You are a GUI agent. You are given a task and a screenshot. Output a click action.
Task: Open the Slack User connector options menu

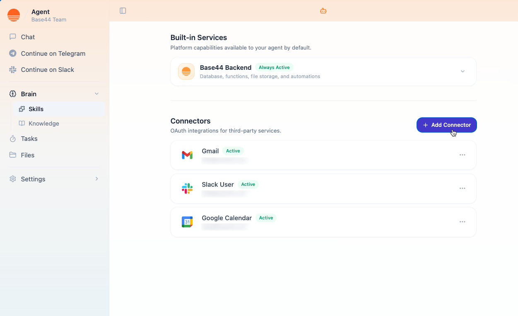463,188
